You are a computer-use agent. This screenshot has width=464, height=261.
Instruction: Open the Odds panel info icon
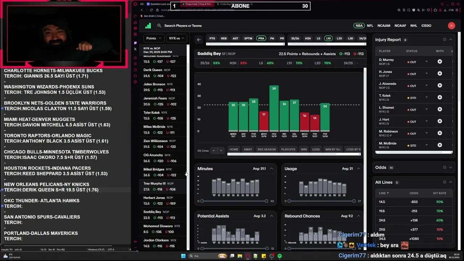point(444,167)
